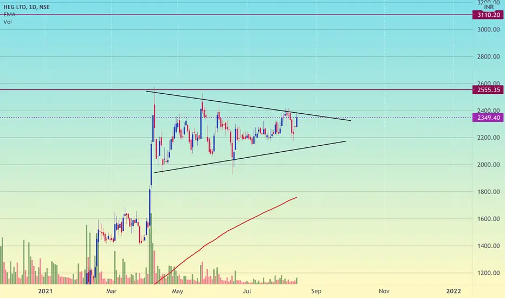Click the Nov label on time axis
The width and height of the screenshot is (505, 298).
[384, 291]
